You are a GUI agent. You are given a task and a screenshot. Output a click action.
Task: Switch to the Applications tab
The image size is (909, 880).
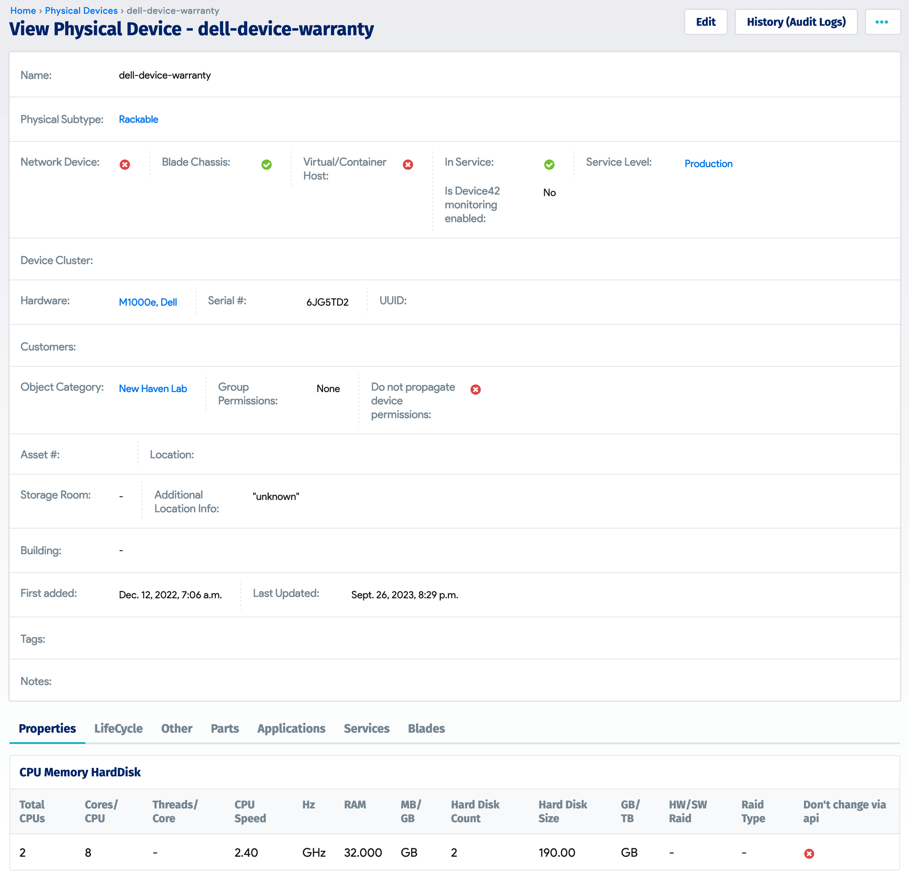tap(291, 728)
